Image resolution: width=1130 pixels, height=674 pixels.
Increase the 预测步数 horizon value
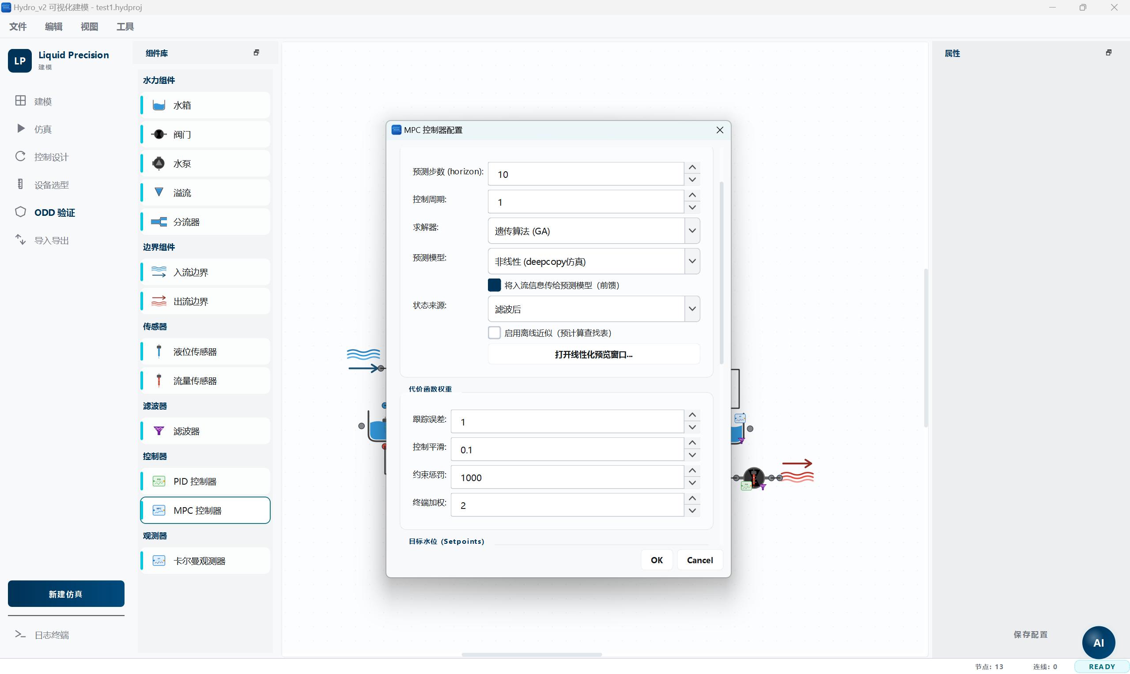692,168
